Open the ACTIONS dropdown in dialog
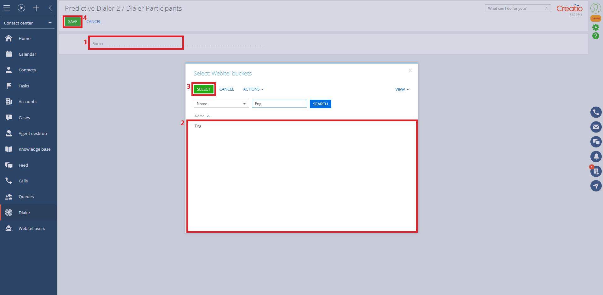Image resolution: width=603 pixels, height=295 pixels. pyautogui.click(x=253, y=89)
